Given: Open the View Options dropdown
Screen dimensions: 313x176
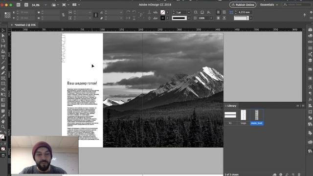Looking at the screenshot, I should click(x=55, y=5).
